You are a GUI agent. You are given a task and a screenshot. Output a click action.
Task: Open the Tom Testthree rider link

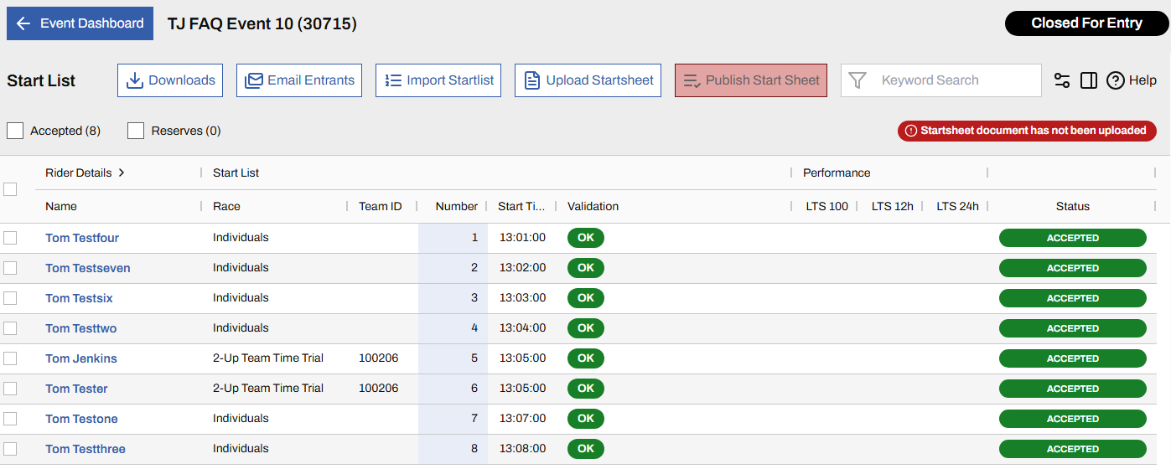(x=85, y=449)
